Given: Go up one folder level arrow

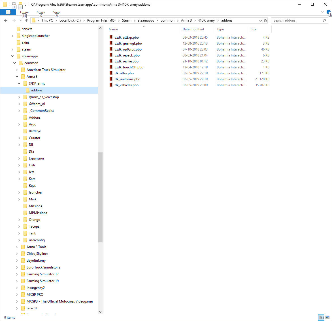Looking at the screenshot, I should tap(26, 20).
